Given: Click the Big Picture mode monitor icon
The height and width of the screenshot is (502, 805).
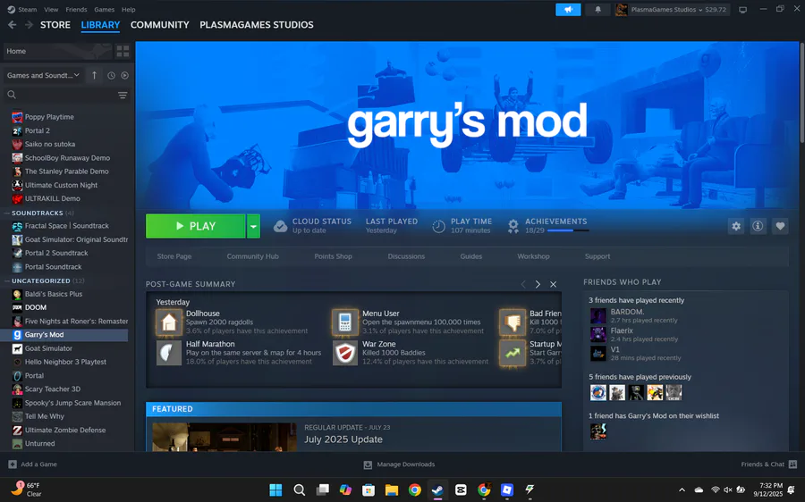Looking at the screenshot, I should pyautogui.click(x=742, y=10).
